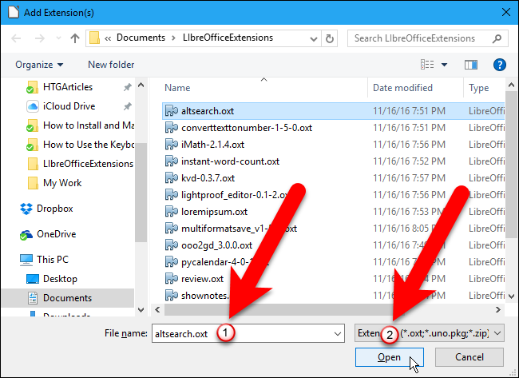Click the review.oxt file icon

point(172,279)
